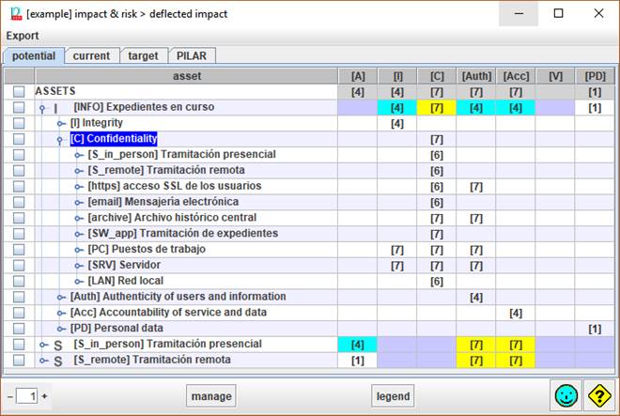Switch to the target tab

(x=143, y=56)
